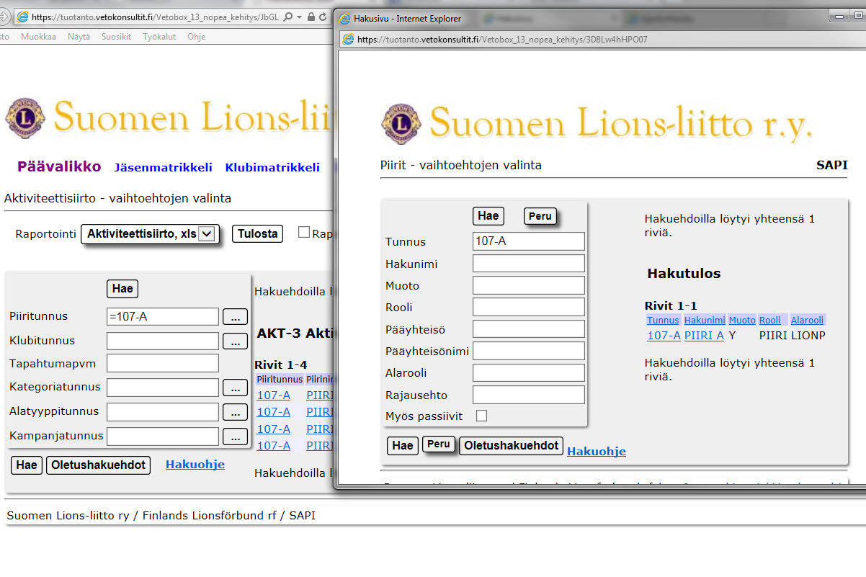Click the refresh icon in main address bar
This screenshot has width=866, height=577.
point(322,16)
